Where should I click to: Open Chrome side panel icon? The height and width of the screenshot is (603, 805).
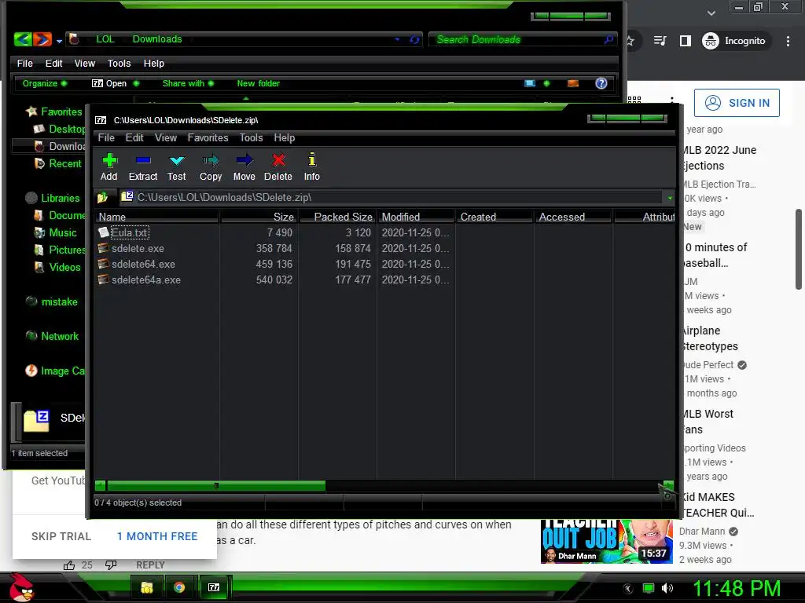coord(686,41)
